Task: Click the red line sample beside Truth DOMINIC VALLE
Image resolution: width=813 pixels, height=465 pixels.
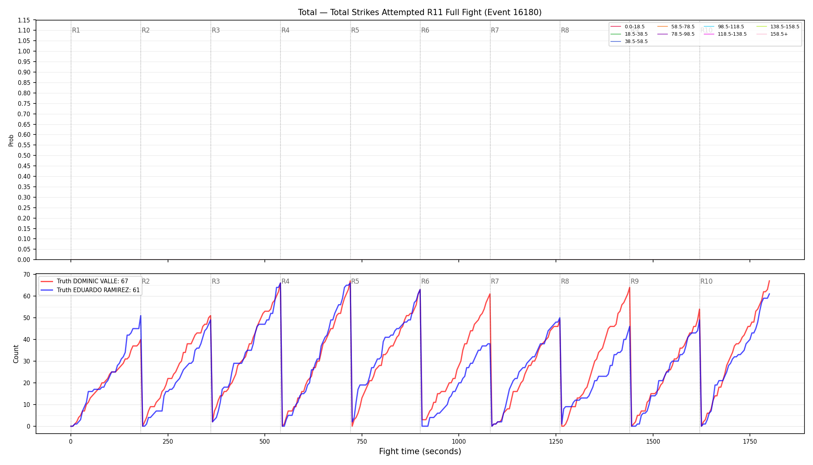Action: tap(47, 282)
